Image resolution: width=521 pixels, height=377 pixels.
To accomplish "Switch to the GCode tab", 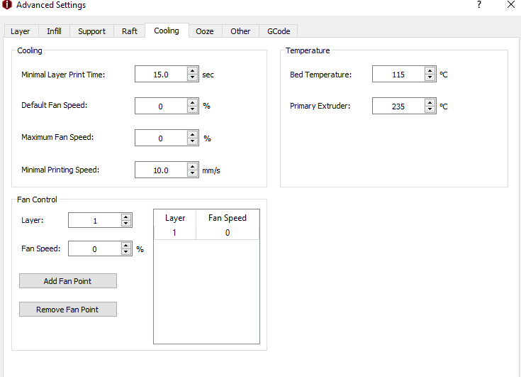I will [279, 31].
